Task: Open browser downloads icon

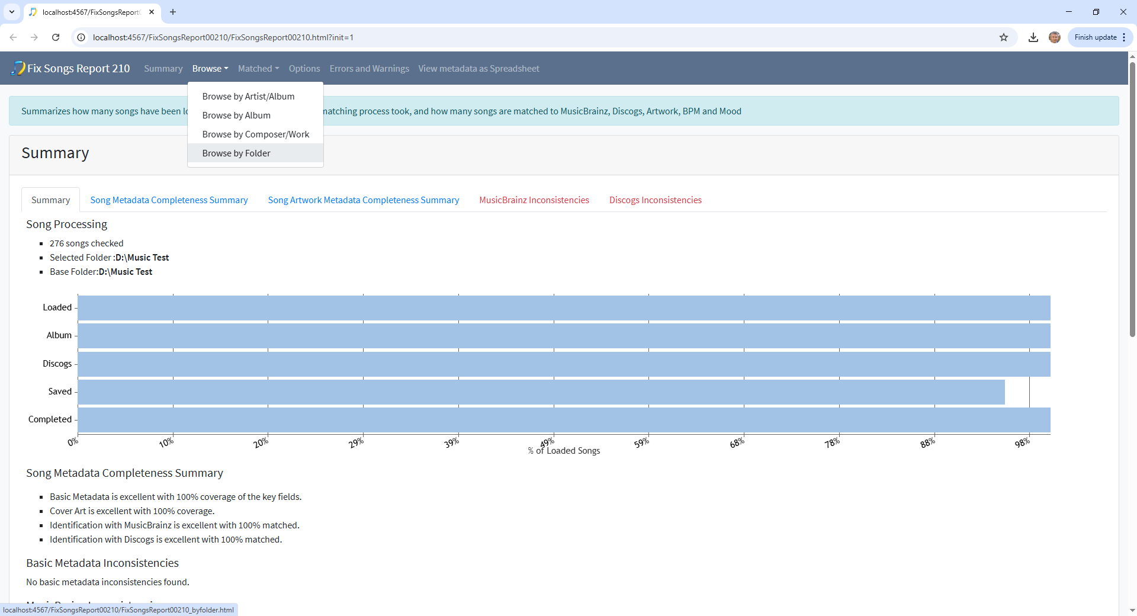Action: (x=1033, y=37)
